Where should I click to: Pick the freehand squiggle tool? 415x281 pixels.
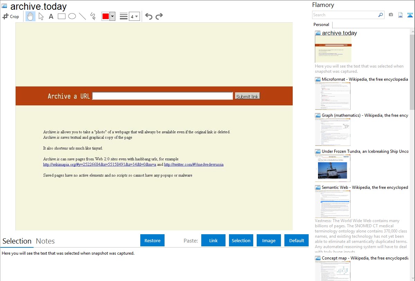93,16
